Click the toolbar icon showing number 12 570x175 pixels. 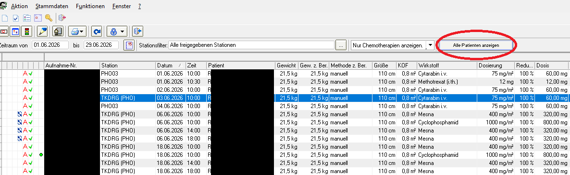coord(4,32)
